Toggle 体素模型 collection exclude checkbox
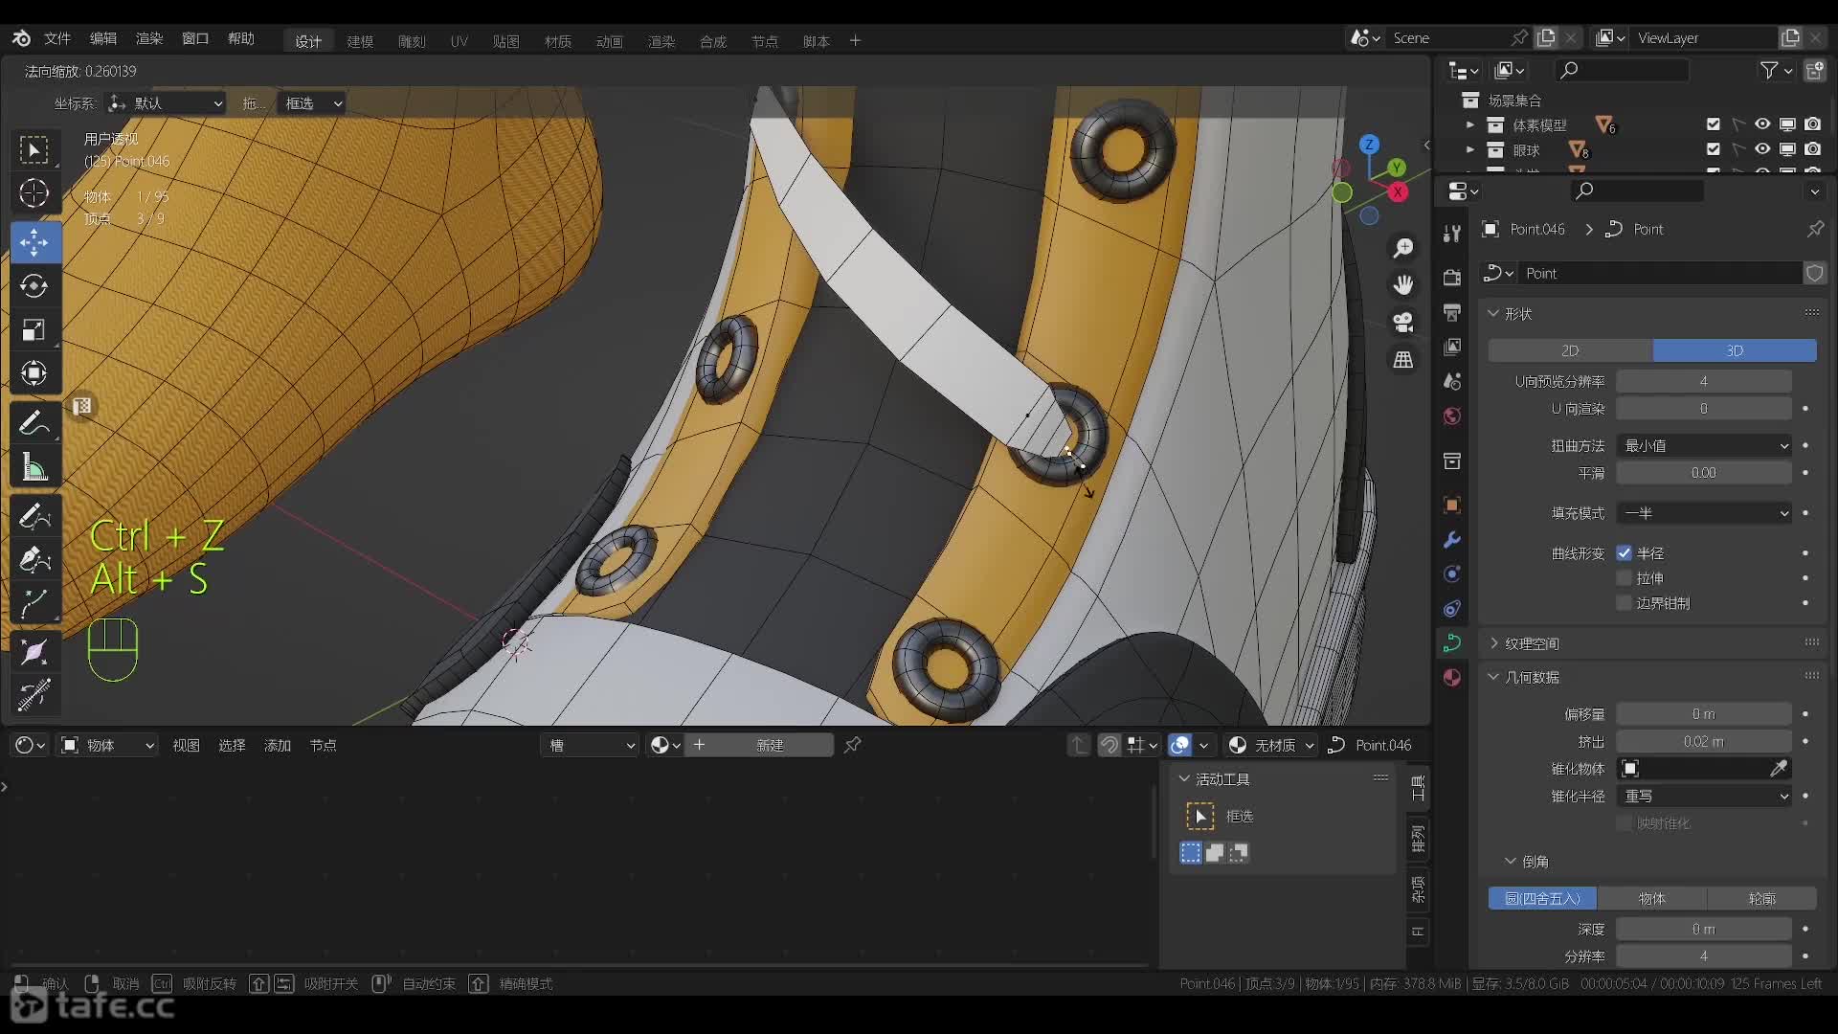This screenshot has height=1034, width=1838. 1714,124
